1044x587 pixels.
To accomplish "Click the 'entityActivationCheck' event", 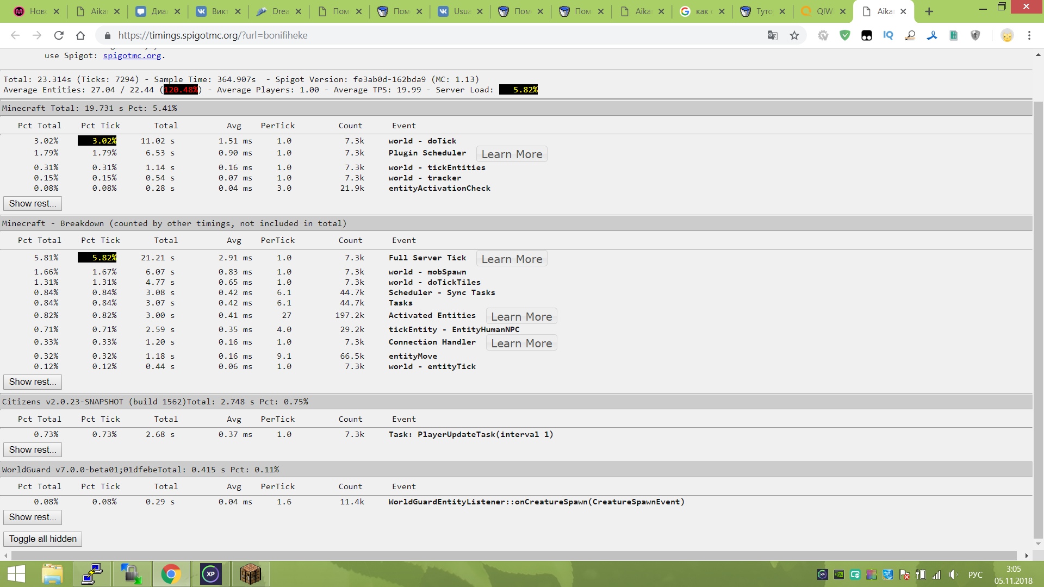I will click(x=439, y=188).
